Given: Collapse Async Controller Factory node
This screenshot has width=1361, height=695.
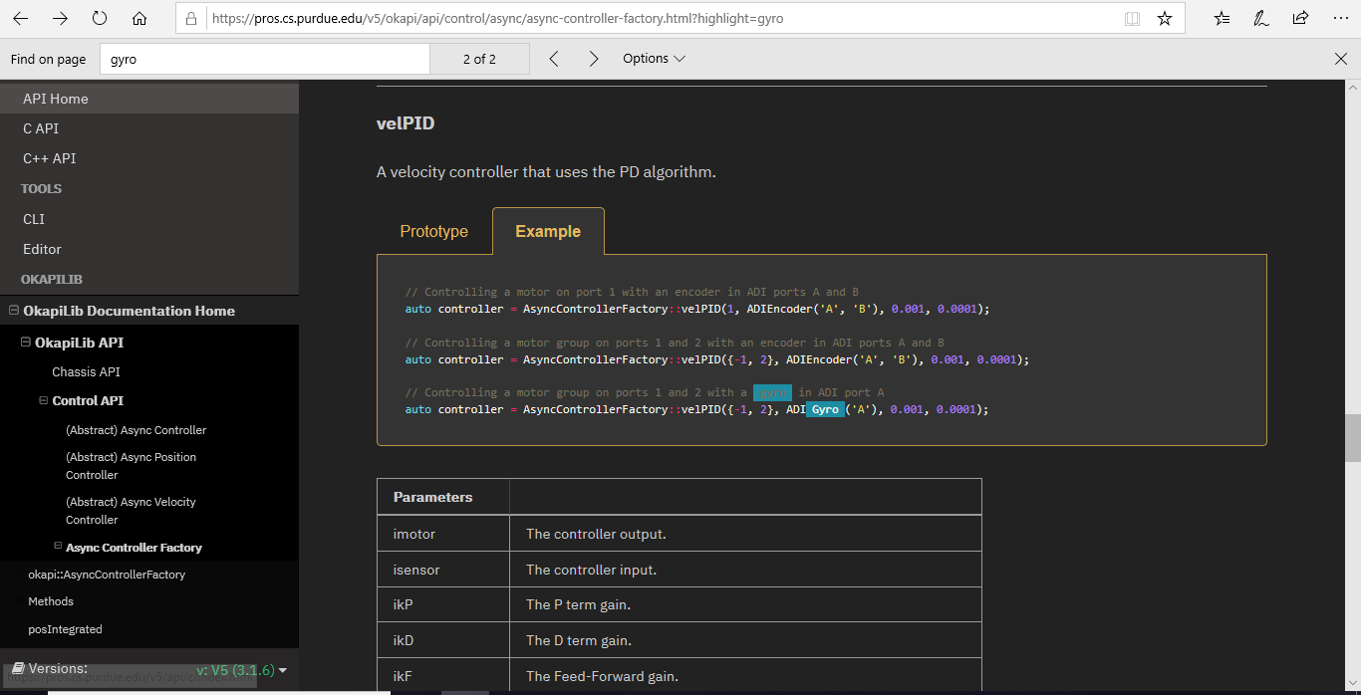Looking at the screenshot, I should pyautogui.click(x=58, y=547).
